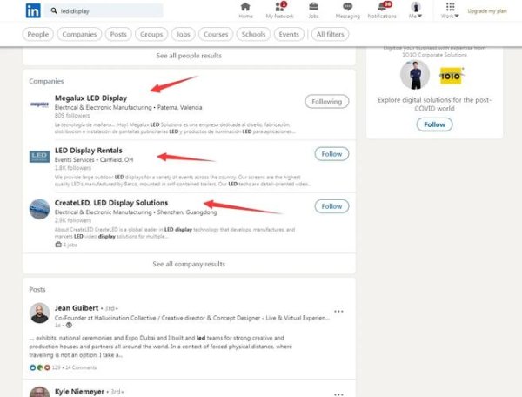The height and width of the screenshot is (397, 522).
Task: Follow LED Display Rentals
Action: coord(331,154)
